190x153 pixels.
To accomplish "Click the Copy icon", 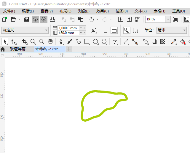I will coord(72,19).
